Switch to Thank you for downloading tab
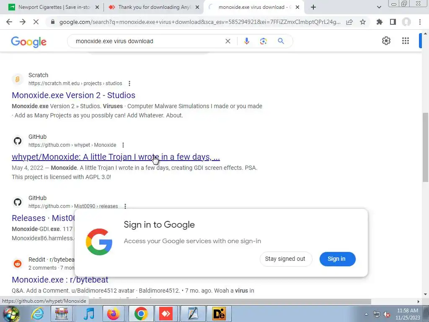The height and width of the screenshot is (322, 429). [153, 7]
